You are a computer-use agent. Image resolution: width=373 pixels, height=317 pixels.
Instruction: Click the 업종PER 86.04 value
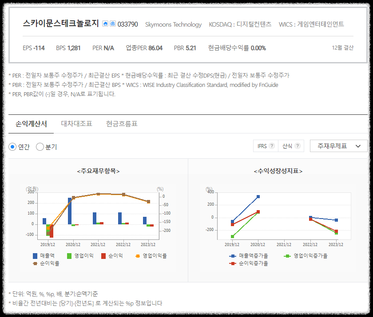tap(144, 48)
